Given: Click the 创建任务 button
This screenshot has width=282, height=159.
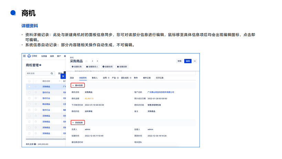Looking at the screenshot, I should (77, 67).
